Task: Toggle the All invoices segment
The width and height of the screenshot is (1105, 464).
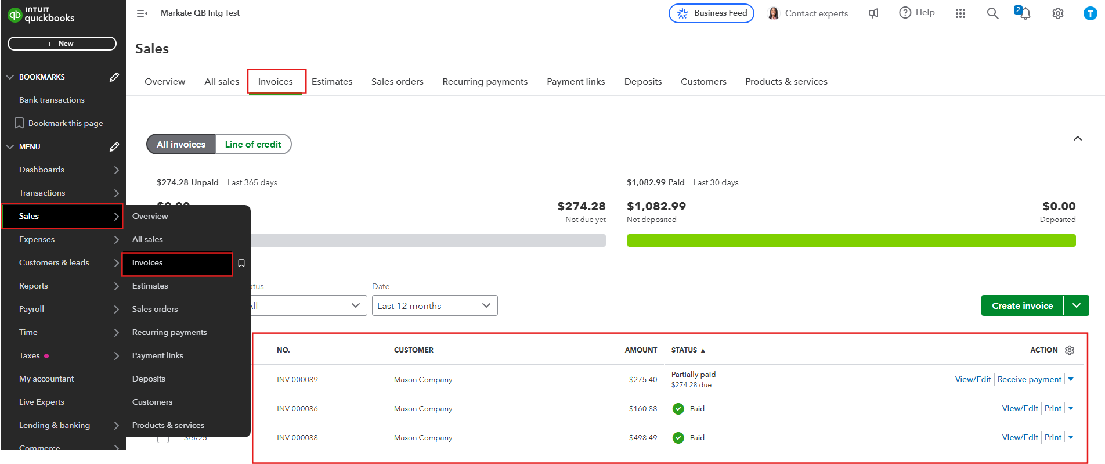Action: point(181,144)
